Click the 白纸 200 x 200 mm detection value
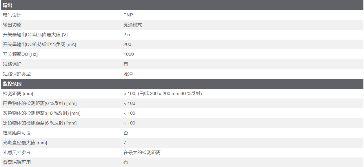The width and height of the screenshot is (364, 167). 163,94
